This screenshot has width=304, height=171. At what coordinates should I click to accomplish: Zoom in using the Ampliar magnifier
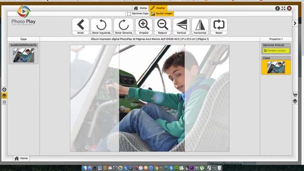(x=144, y=27)
